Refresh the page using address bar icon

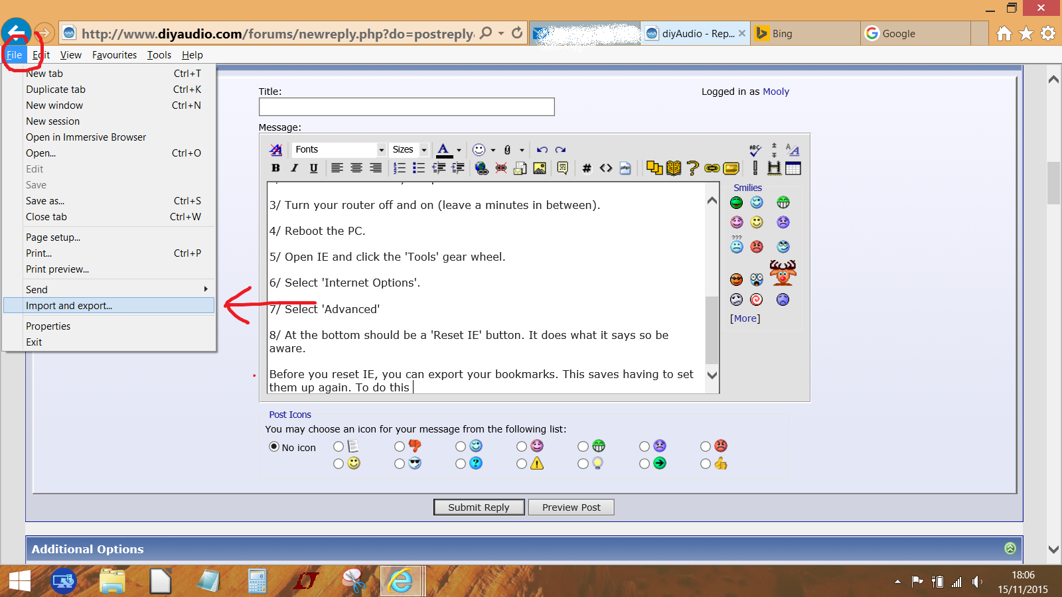click(517, 33)
